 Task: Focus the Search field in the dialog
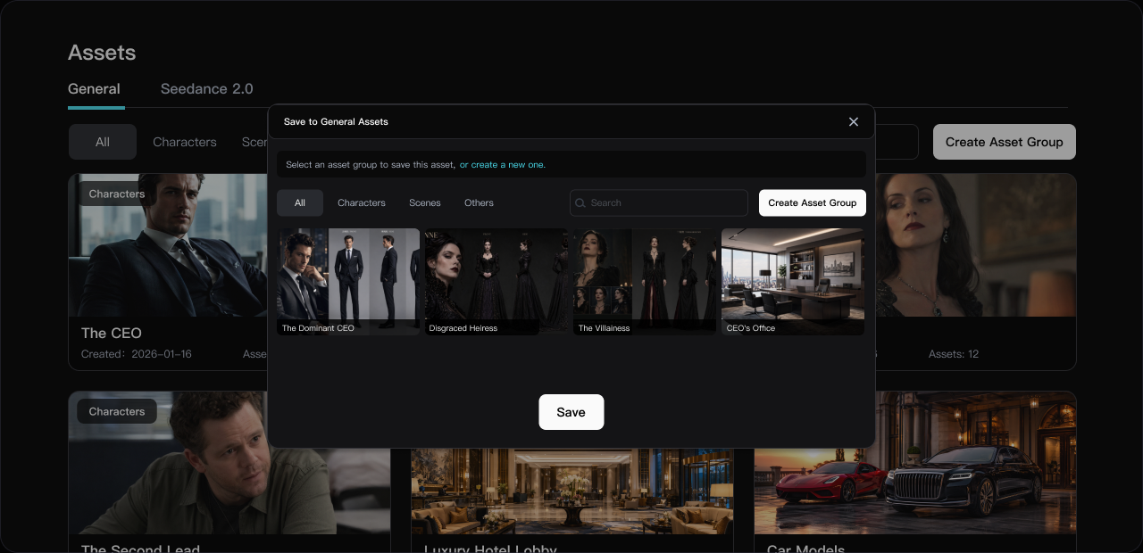659,202
